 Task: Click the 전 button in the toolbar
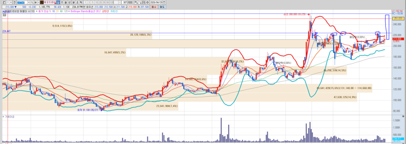click(14, 2)
